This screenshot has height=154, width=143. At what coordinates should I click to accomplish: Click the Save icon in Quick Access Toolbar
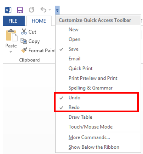pos(20,10)
